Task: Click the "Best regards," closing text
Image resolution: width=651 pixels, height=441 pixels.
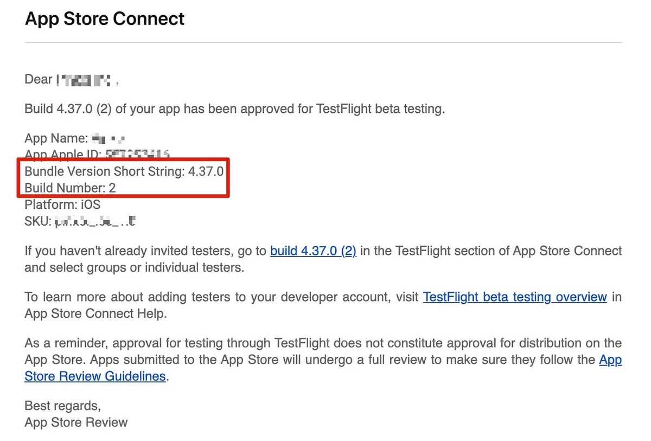Action: pos(62,405)
